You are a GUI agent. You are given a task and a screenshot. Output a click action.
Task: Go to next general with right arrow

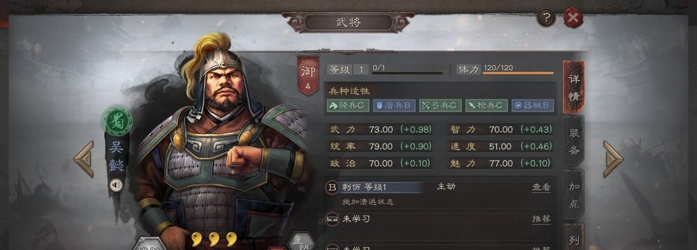614,159
